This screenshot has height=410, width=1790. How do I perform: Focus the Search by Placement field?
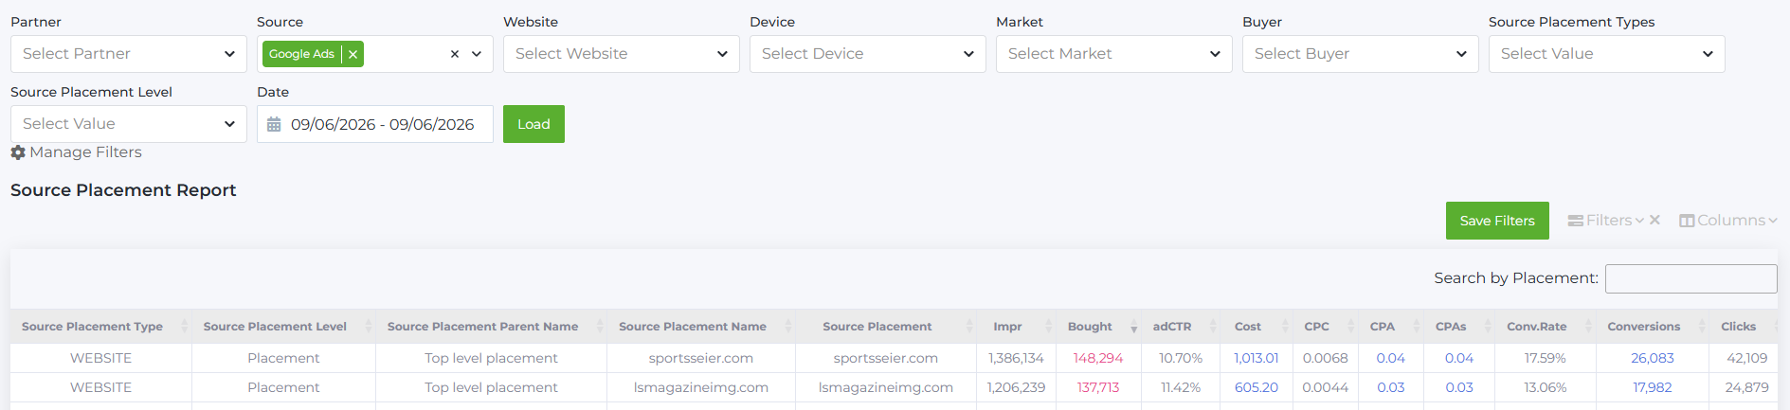pos(1691,278)
